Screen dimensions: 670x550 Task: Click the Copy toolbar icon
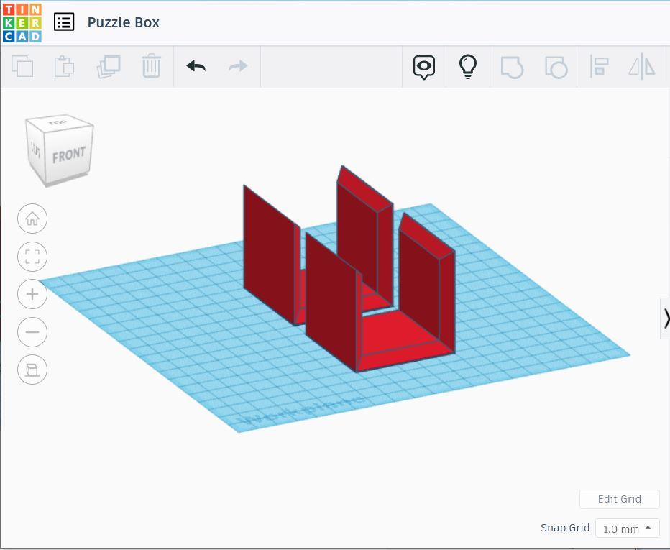click(x=22, y=66)
